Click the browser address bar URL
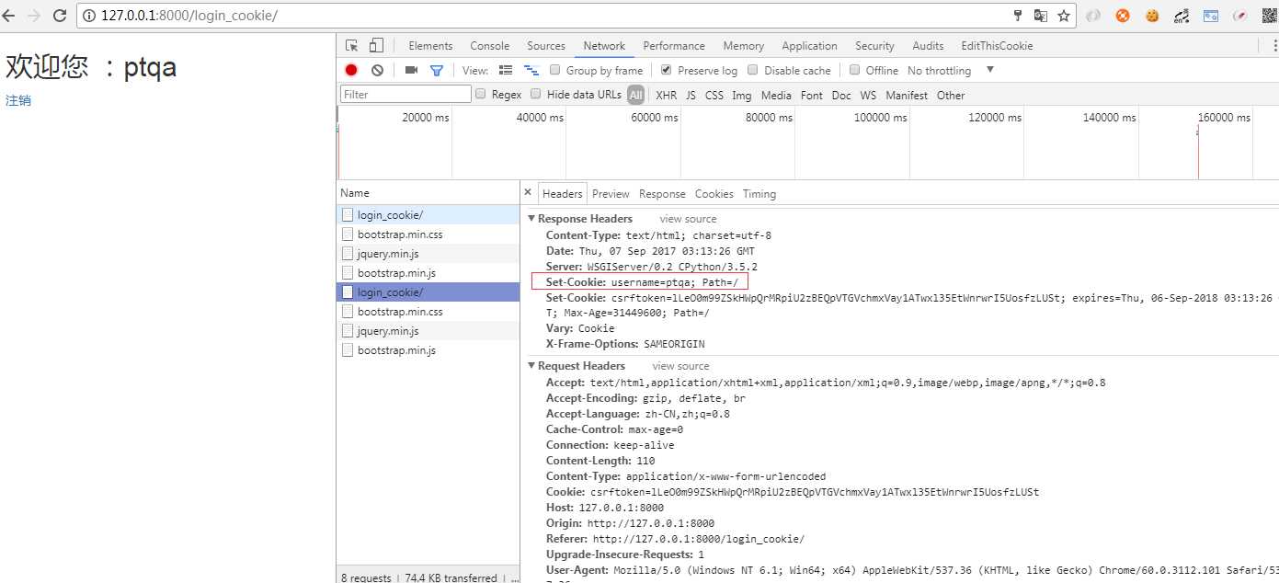 [x=189, y=16]
